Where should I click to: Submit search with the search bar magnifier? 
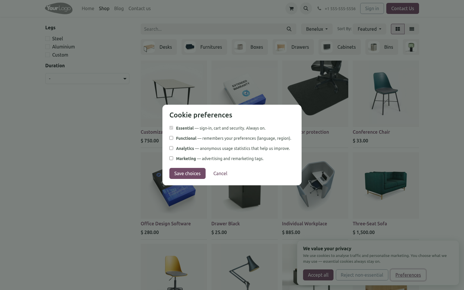289,29
